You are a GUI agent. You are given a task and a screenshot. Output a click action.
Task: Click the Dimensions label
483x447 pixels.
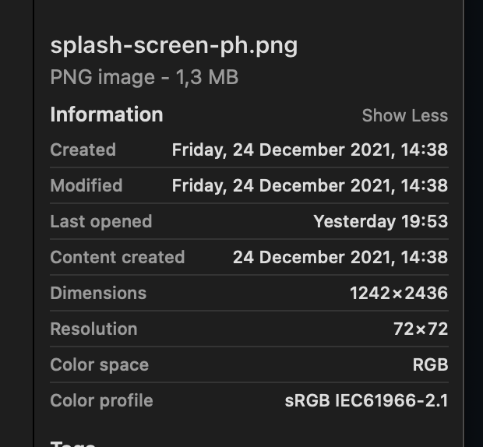pyautogui.click(x=98, y=293)
